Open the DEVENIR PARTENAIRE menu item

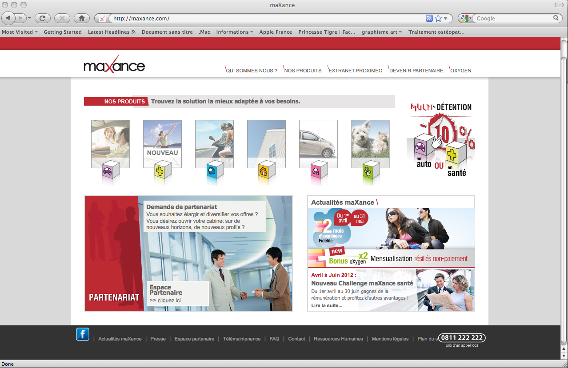pos(416,71)
